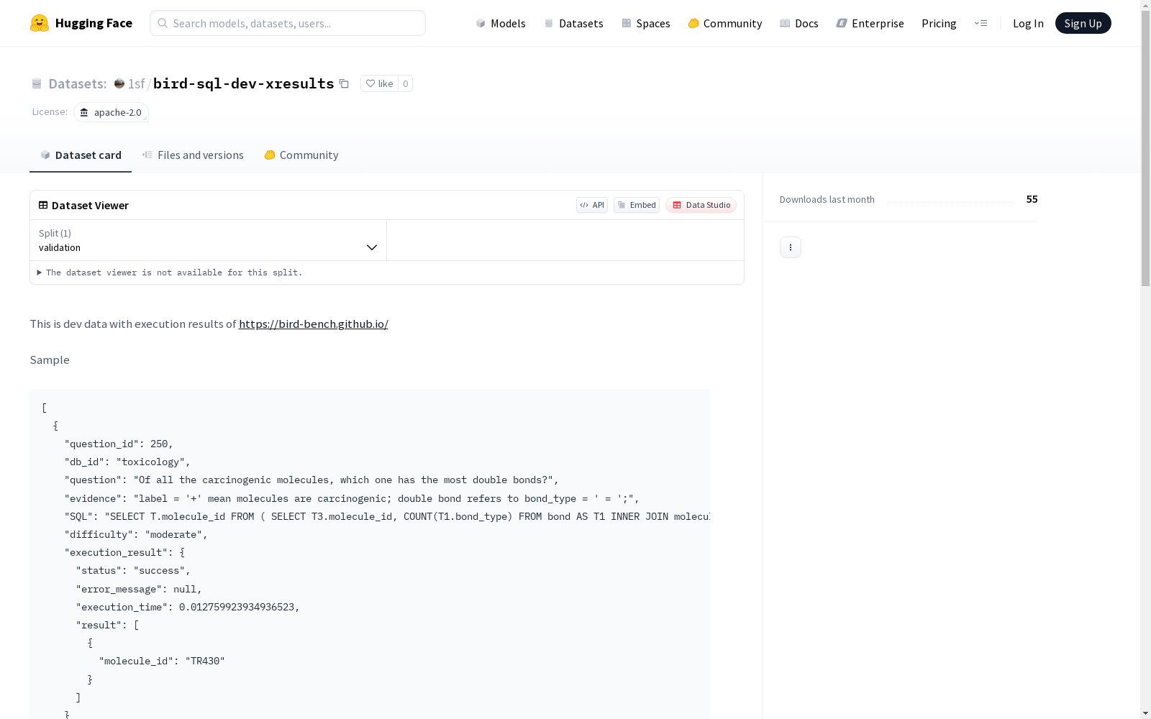The width and height of the screenshot is (1151, 719).
Task: Open Spaces in the top navigation
Action: (x=646, y=23)
